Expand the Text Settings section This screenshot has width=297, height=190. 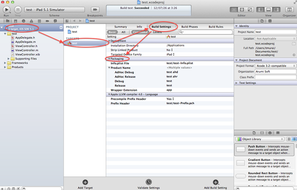[236, 83]
